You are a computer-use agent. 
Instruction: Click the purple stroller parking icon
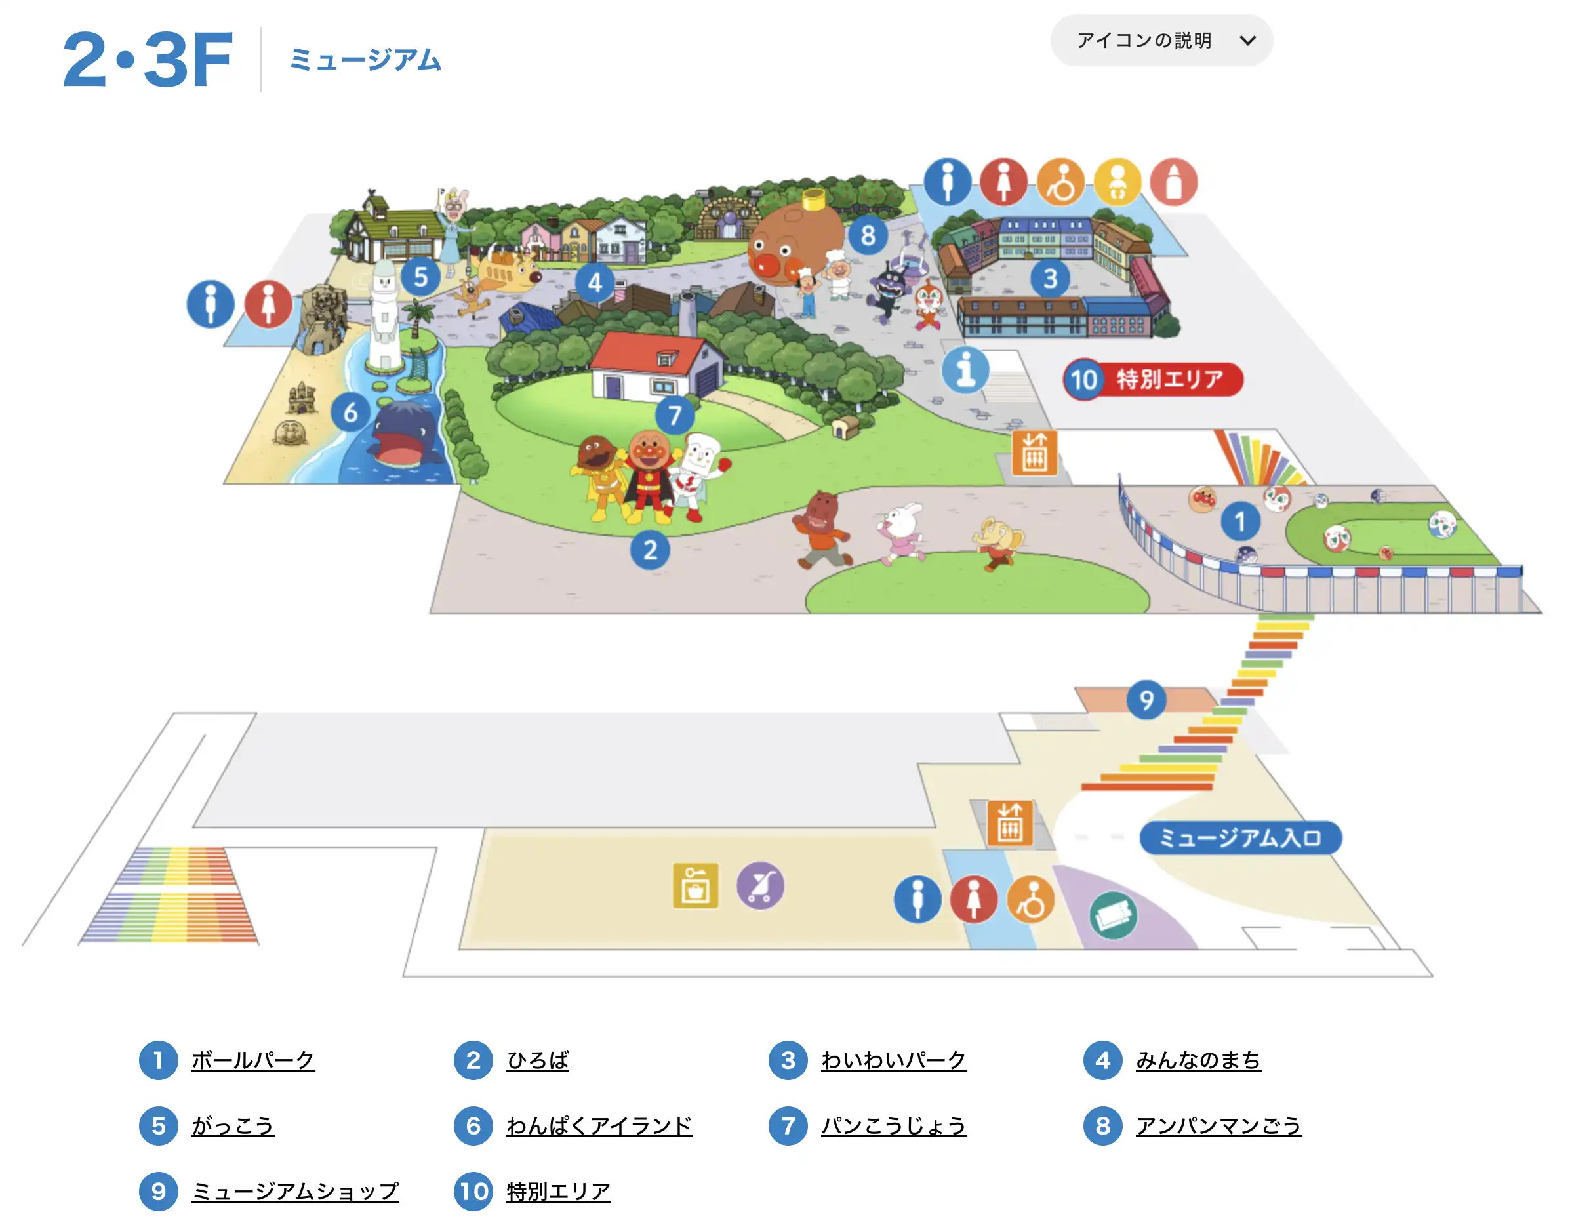click(x=760, y=886)
